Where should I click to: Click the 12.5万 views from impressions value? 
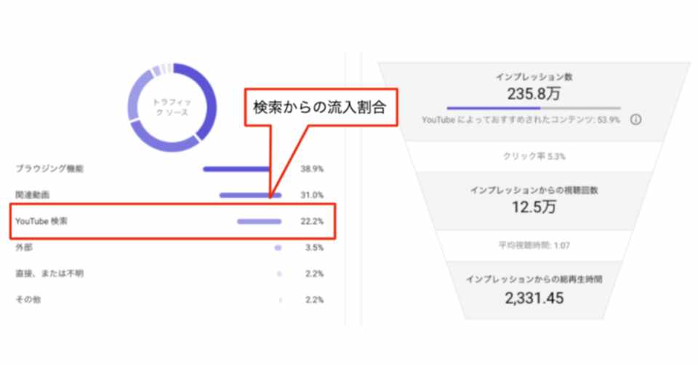[x=534, y=206]
